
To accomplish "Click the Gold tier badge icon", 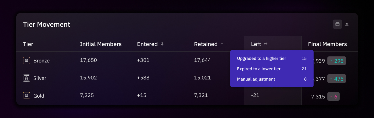I will (x=26, y=96).
